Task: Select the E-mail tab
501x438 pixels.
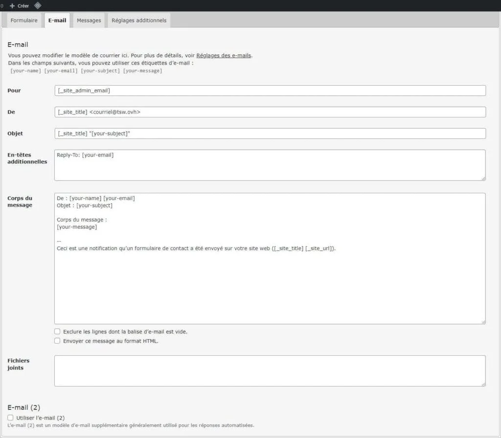Action: 57,21
